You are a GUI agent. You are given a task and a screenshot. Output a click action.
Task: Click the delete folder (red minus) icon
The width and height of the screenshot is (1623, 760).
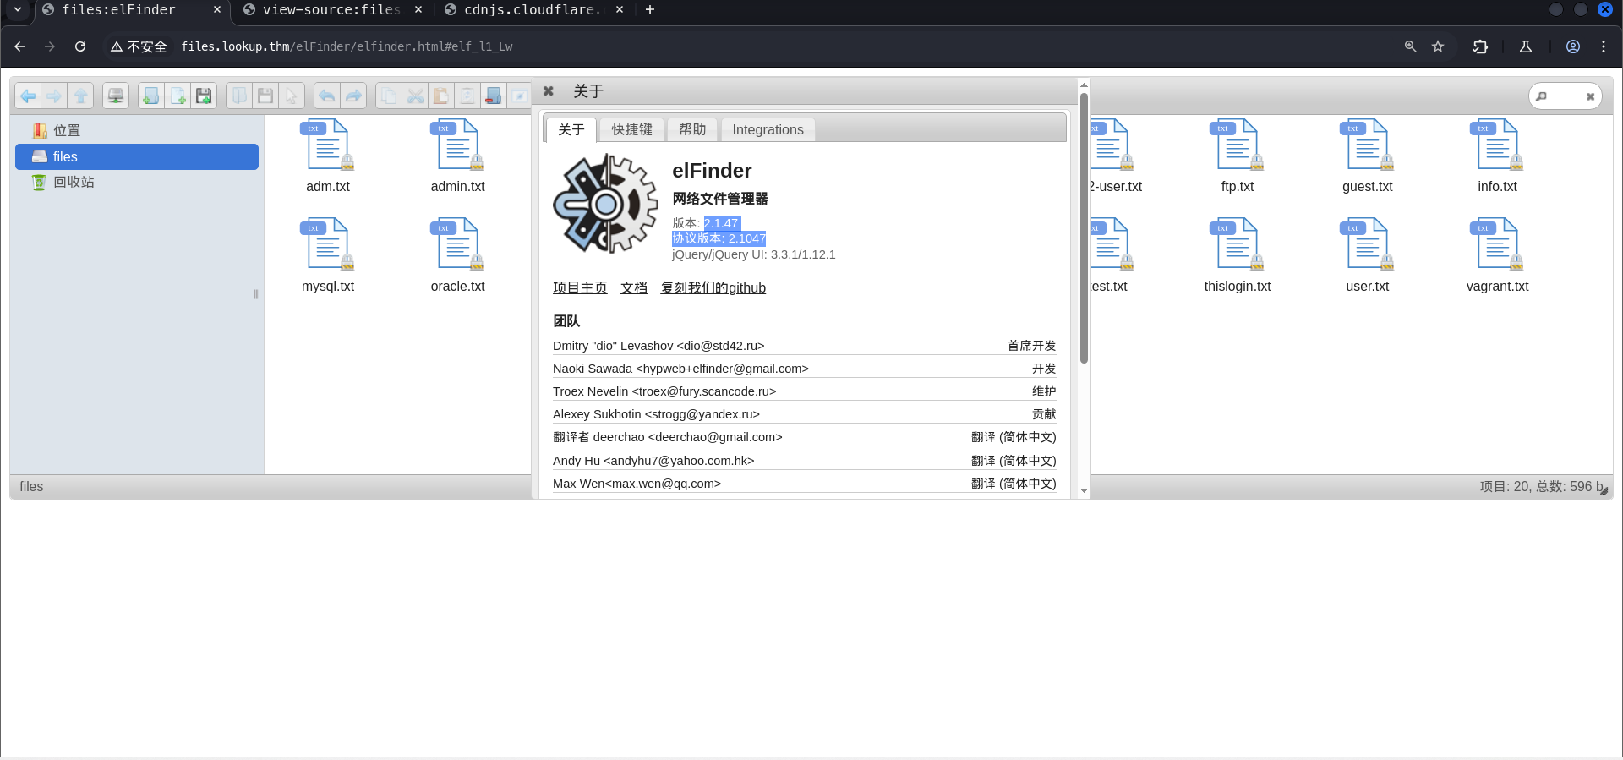point(494,96)
